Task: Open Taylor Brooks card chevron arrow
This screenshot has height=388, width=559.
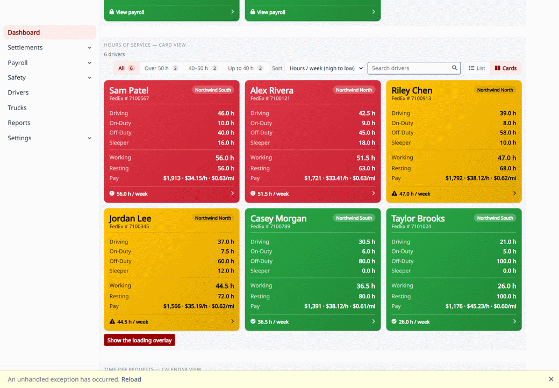Action: point(514,321)
